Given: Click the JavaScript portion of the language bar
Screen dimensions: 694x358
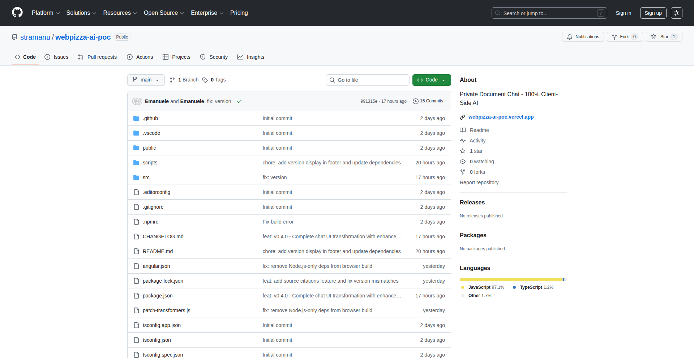Looking at the screenshot, I should [x=506, y=280].
